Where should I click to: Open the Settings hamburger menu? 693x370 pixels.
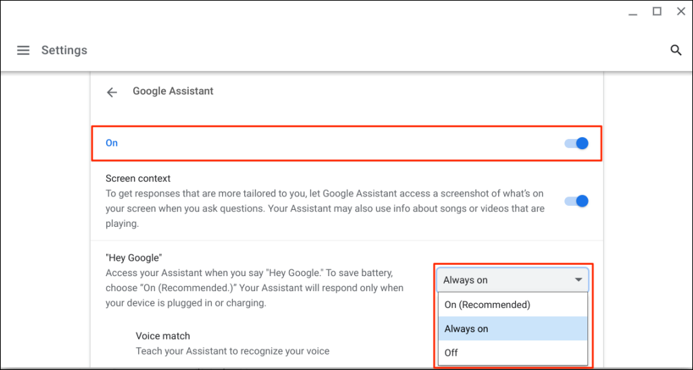23,51
